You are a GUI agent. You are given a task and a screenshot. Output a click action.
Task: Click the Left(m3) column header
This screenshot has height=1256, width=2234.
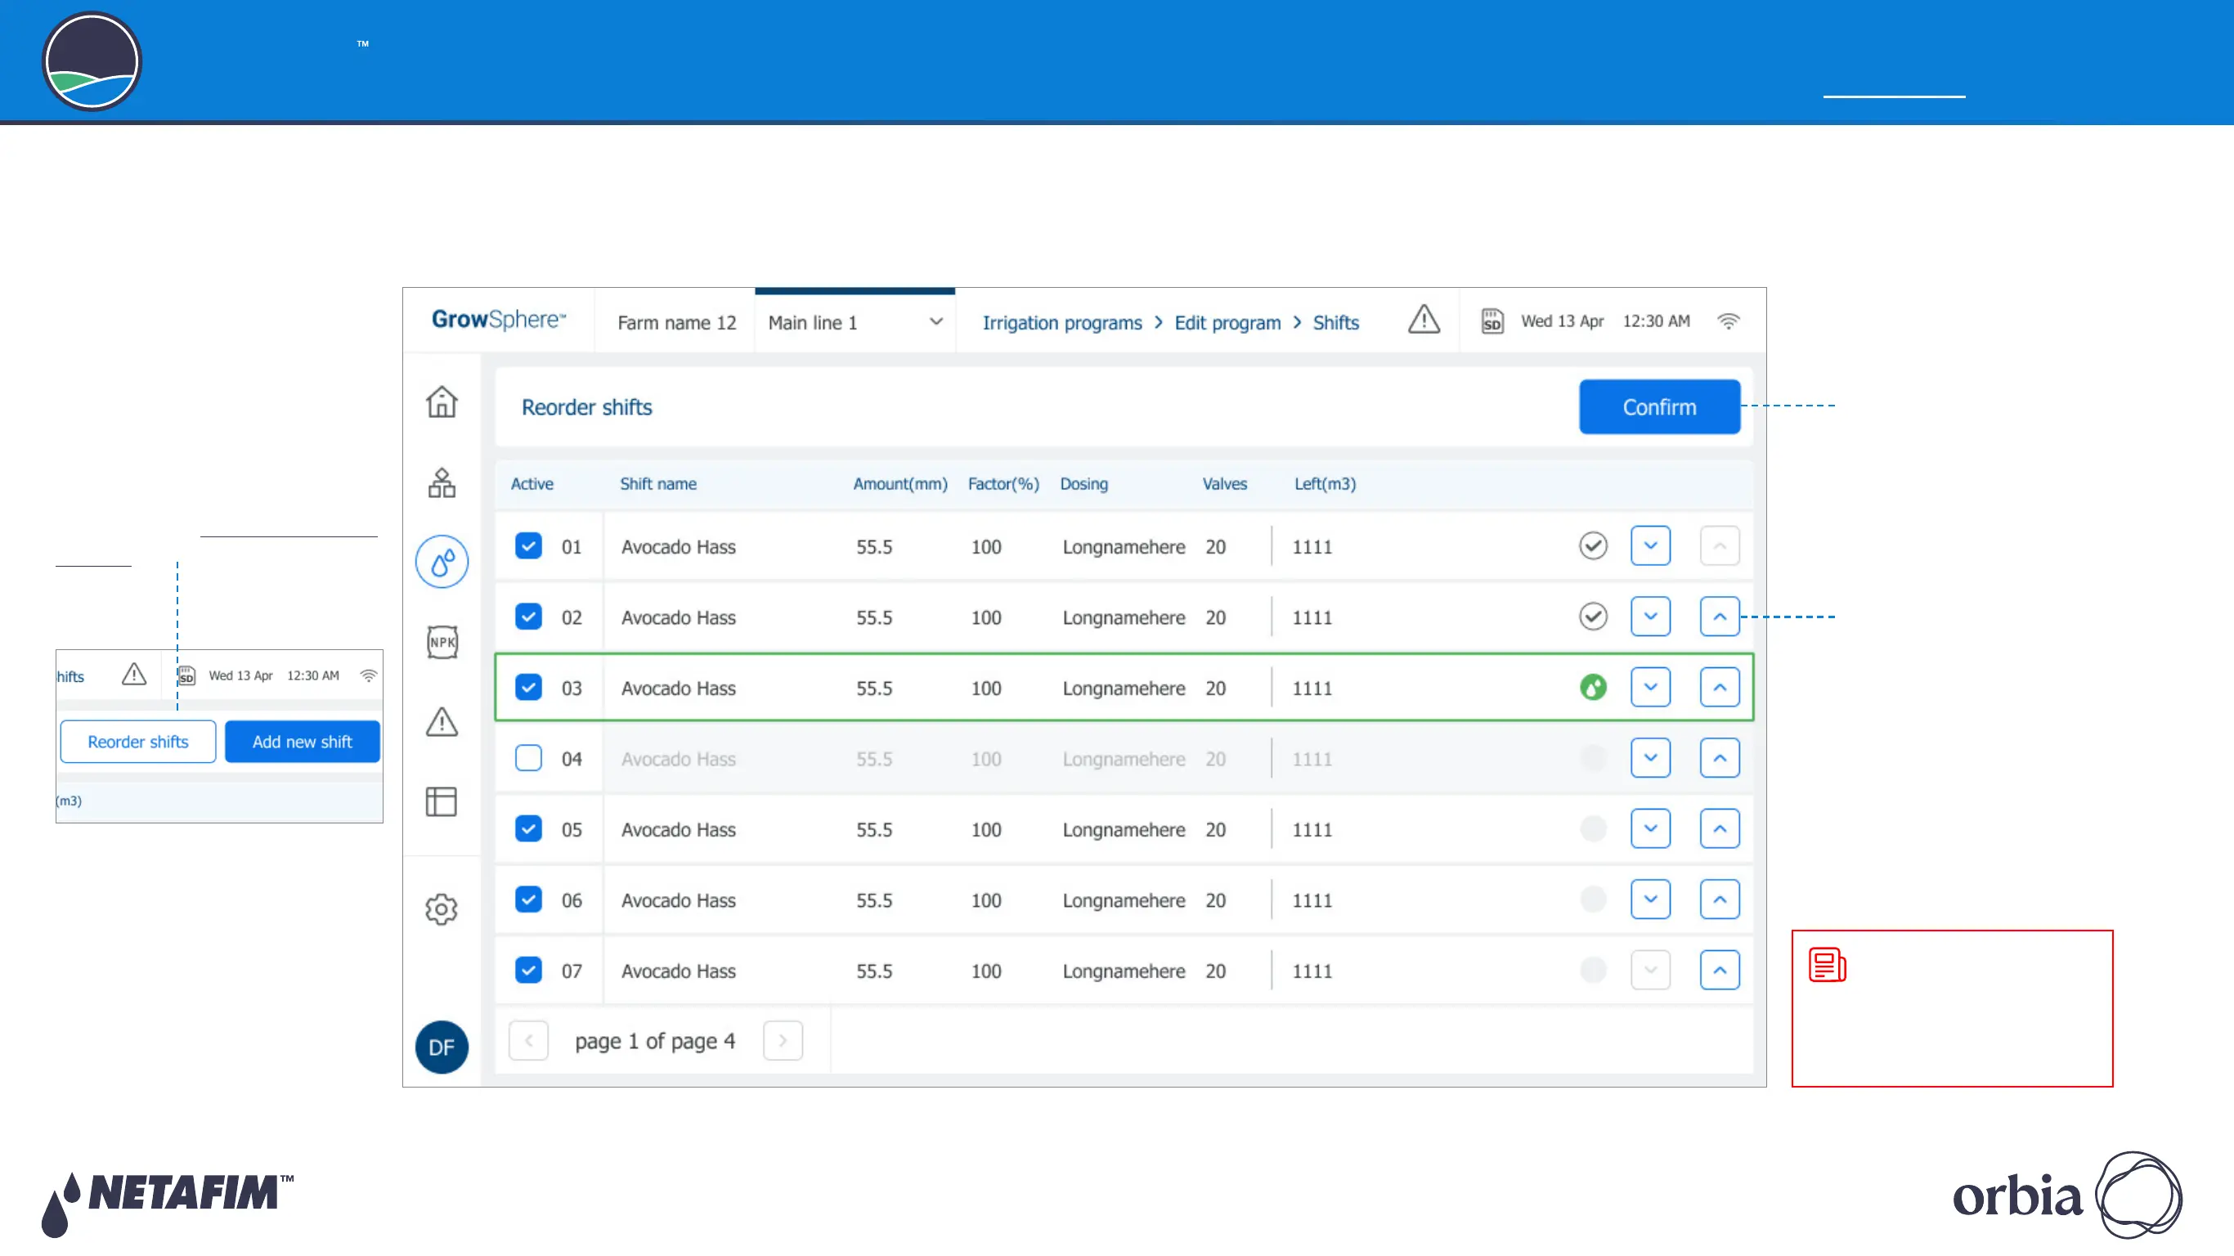tap(1326, 484)
